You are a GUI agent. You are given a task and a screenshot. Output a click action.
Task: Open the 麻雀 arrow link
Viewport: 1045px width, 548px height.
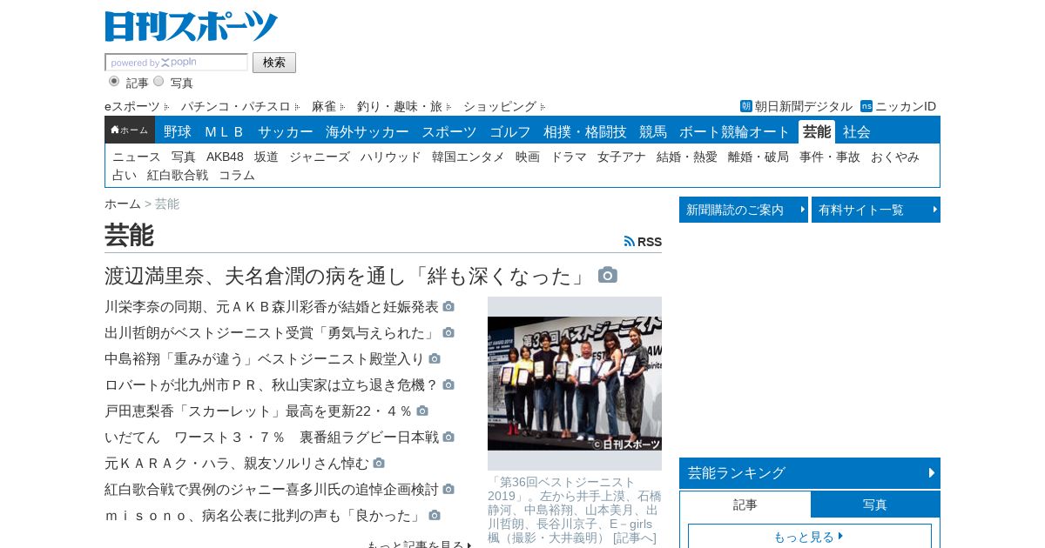tap(328, 106)
